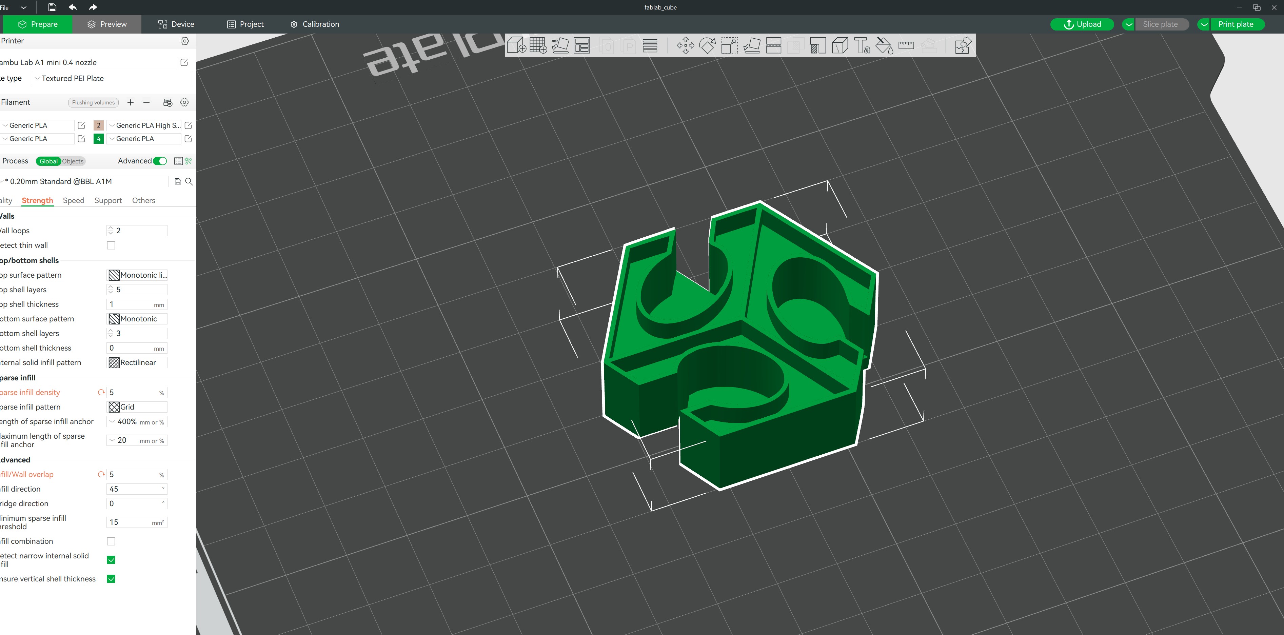This screenshot has height=635, width=1284.
Task: Open the Device tab
Action: [176, 24]
